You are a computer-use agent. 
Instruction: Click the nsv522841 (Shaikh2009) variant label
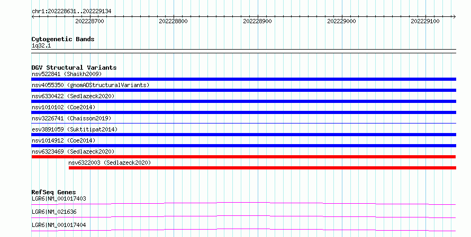point(67,74)
